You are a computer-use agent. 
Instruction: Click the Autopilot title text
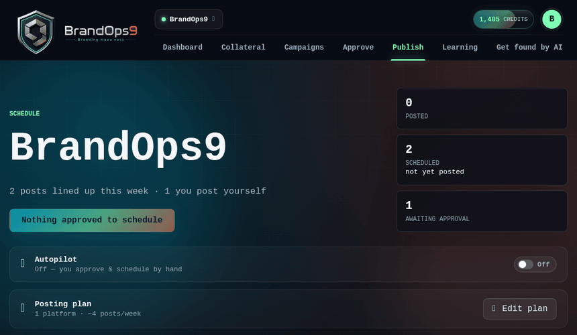[56, 259]
